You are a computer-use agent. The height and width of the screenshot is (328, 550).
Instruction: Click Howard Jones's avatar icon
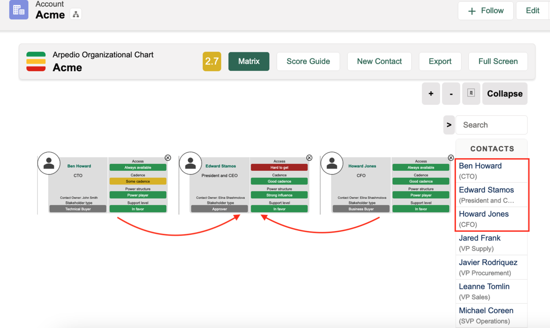click(332, 163)
